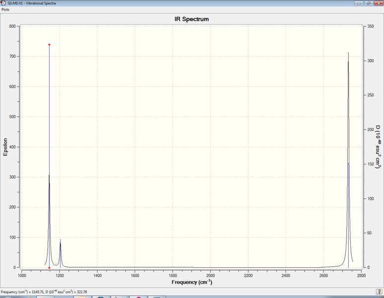Click the 250 tick on the D axis
This screenshot has width=384, height=298.
click(371, 95)
